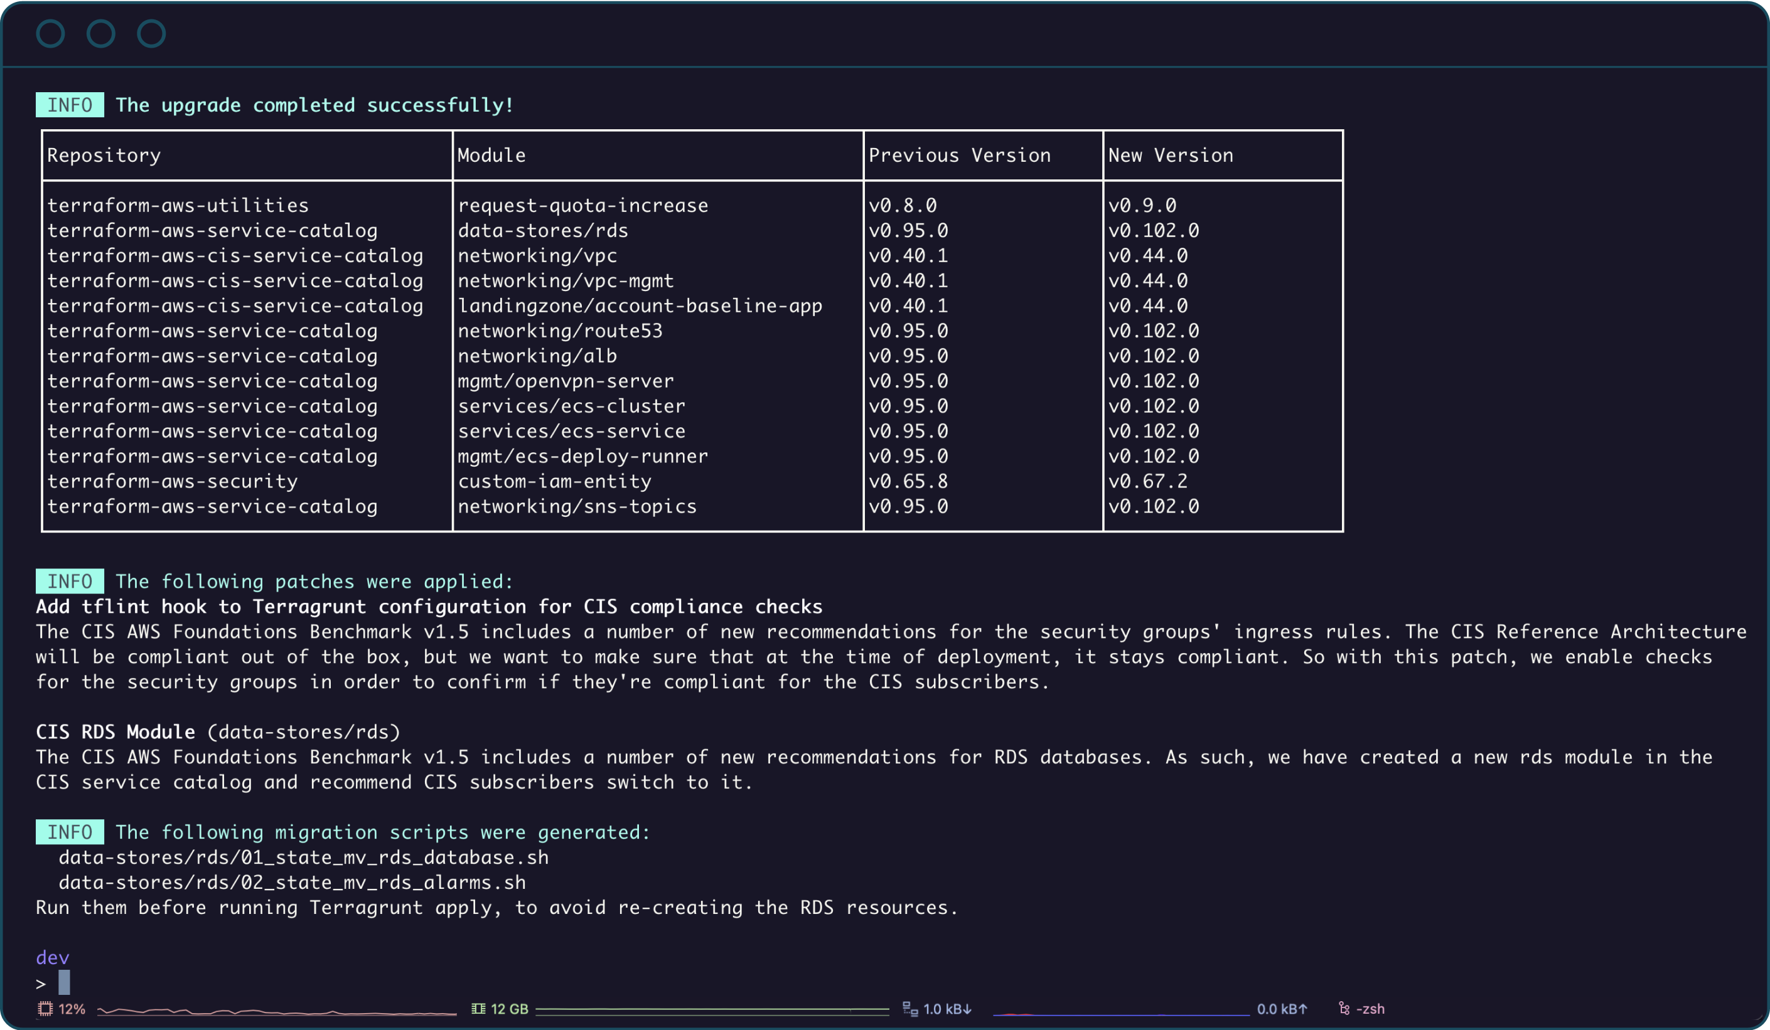Click the network traffic graph line
This screenshot has width=1770, height=1030.
tap(1121, 1014)
